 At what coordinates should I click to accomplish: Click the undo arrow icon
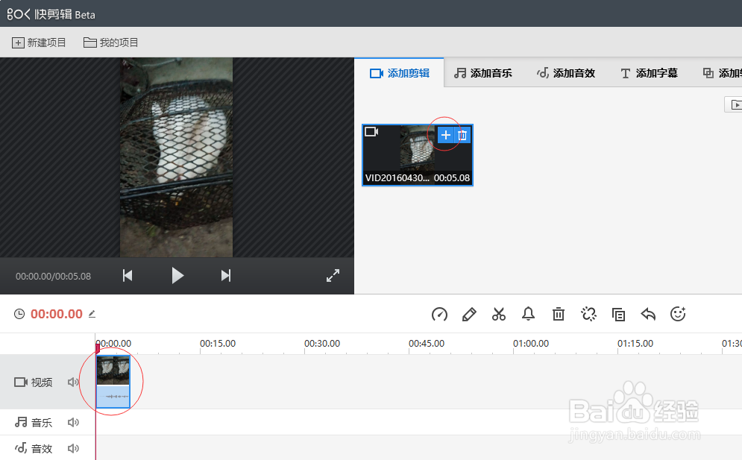point(648,314)
